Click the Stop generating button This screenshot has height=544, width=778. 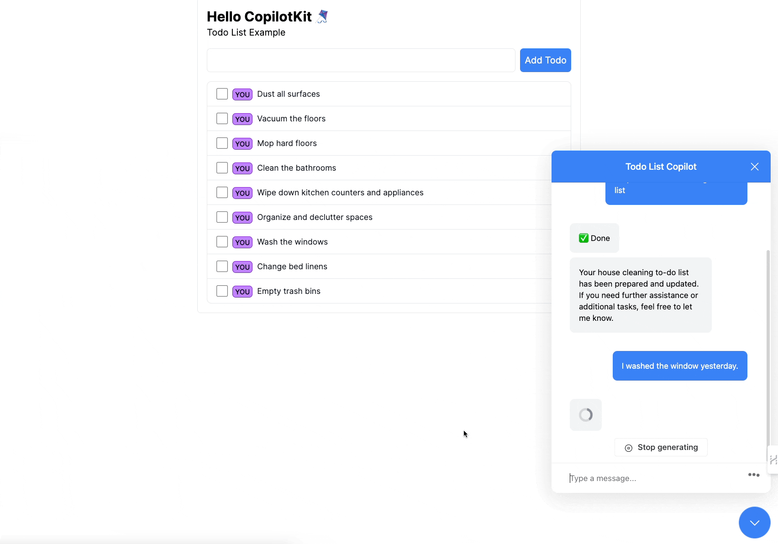point(661,447)
